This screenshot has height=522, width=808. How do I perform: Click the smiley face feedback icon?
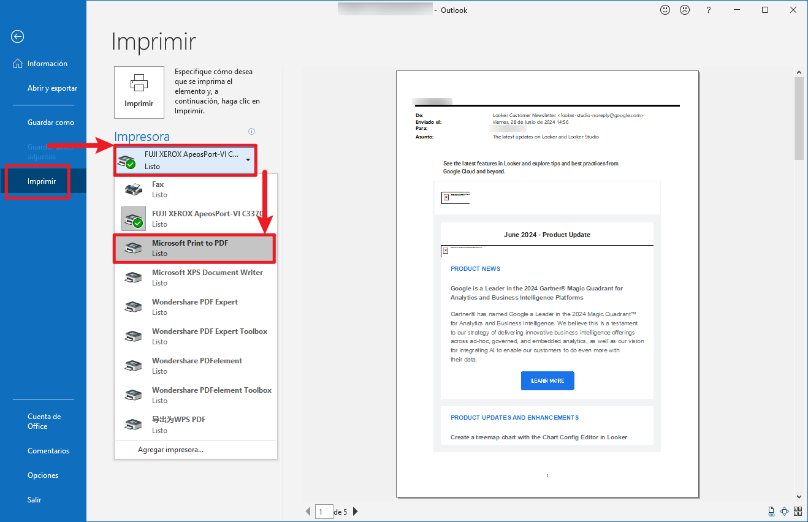tap(665, 10)
